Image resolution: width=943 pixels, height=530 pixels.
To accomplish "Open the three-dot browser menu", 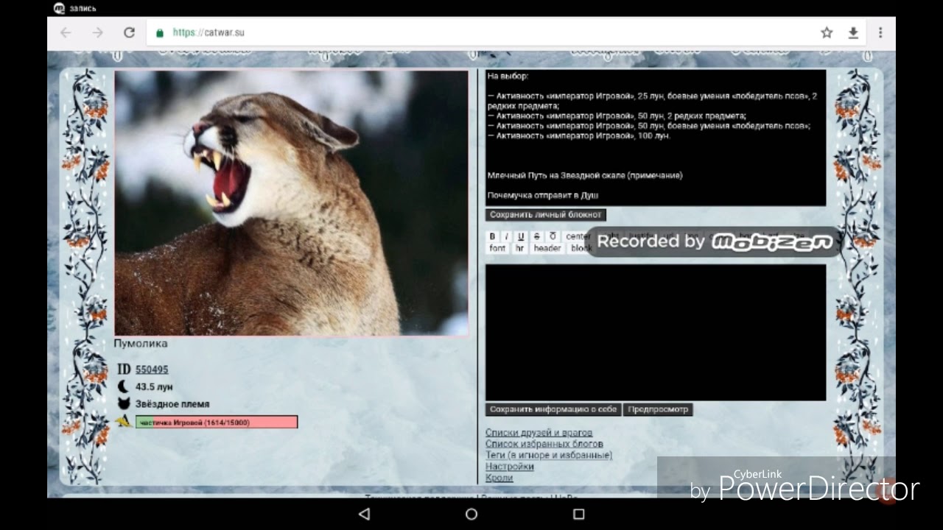I will 880,32.
